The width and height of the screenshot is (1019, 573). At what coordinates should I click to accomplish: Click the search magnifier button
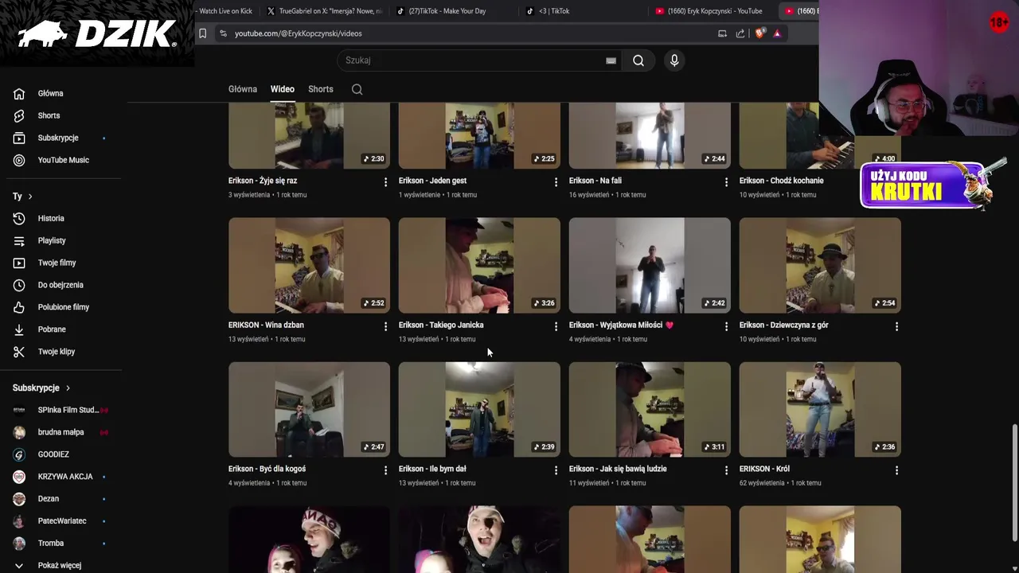638,60
